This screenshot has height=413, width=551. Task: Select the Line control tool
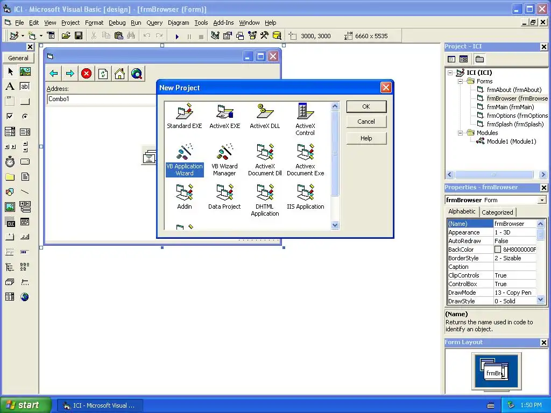pos(25,192)
